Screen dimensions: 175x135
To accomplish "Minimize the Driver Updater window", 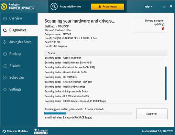I will coord(165,7).
